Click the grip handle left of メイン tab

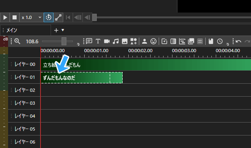(x=3, y=30)
